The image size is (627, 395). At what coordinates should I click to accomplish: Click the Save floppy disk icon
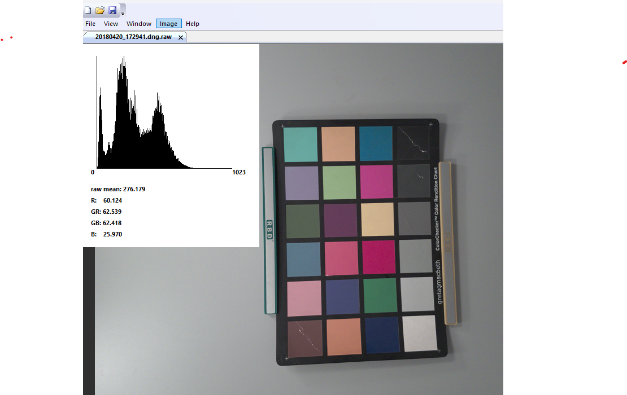(112, 10)
